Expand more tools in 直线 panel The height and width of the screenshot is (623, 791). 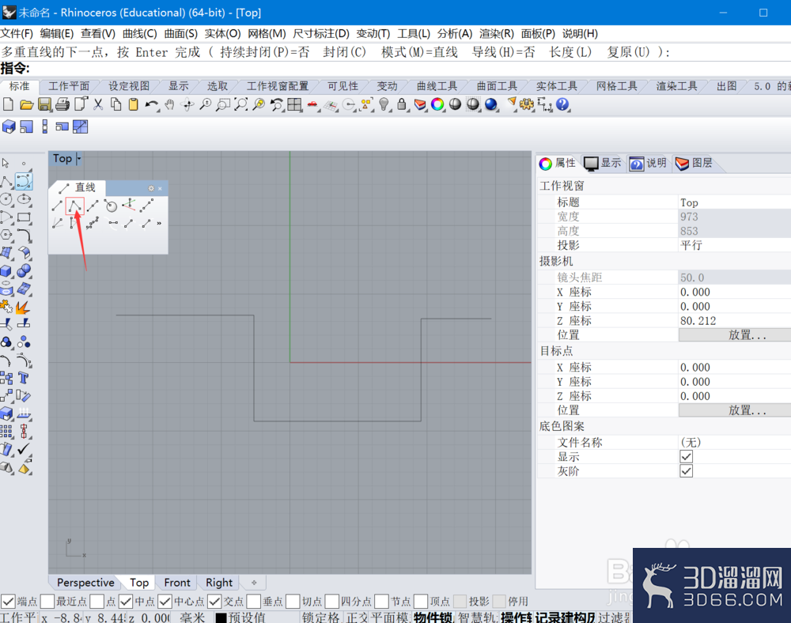(160, 223)
